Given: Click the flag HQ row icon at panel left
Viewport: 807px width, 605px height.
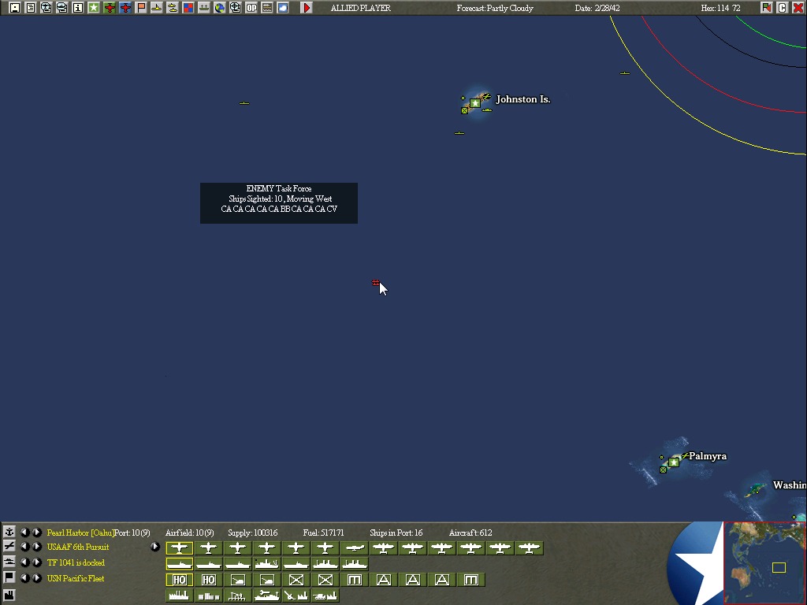Looking at the screenshot, I should click(x=9, y=577).
